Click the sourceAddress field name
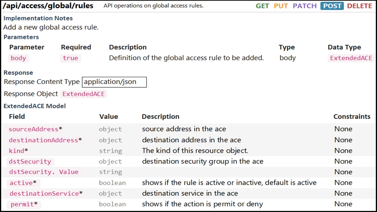This screenshot has width=377, height=212. [x=34, y=129]
